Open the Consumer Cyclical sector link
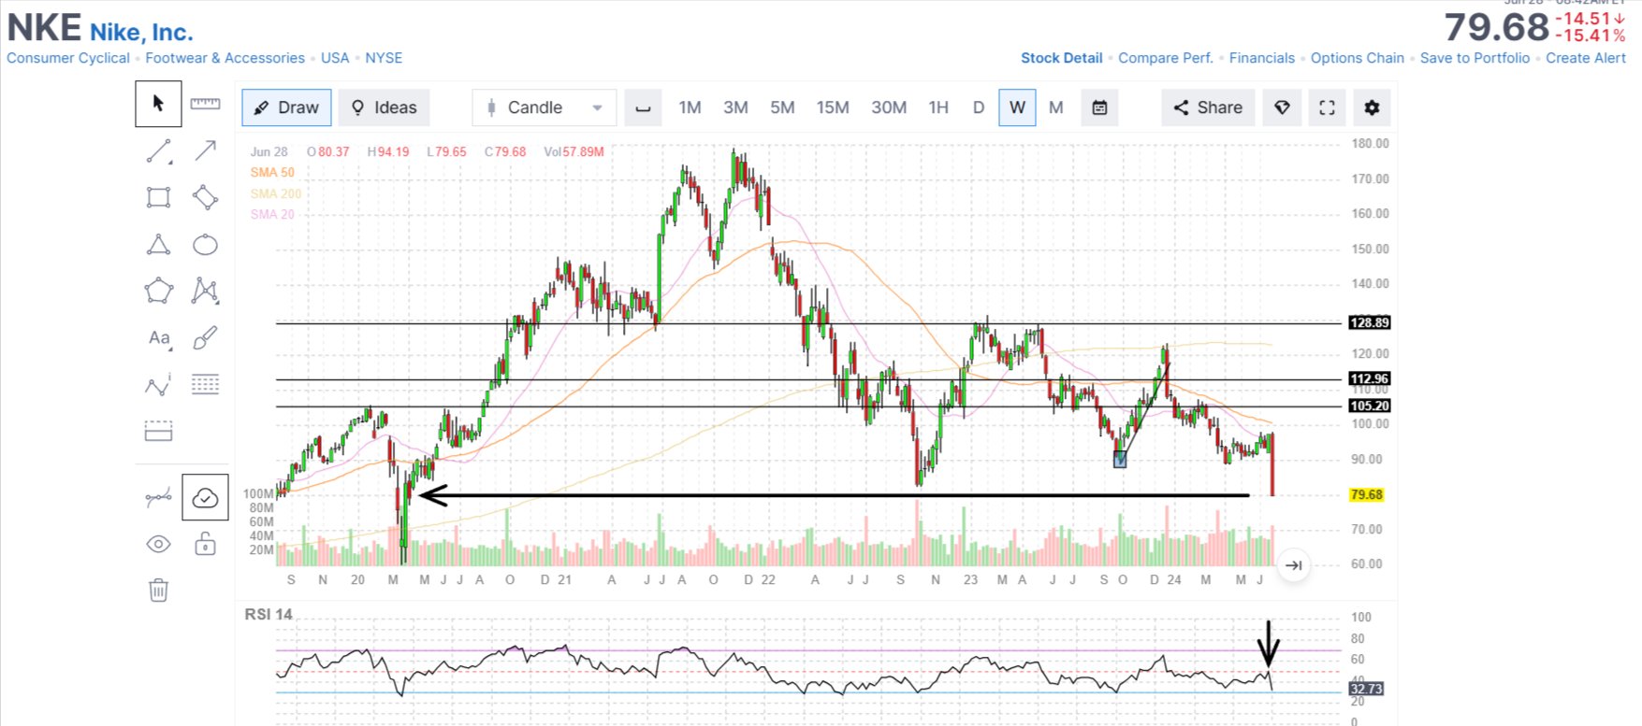Viewport: 1642px width, 726px height. 68,58
